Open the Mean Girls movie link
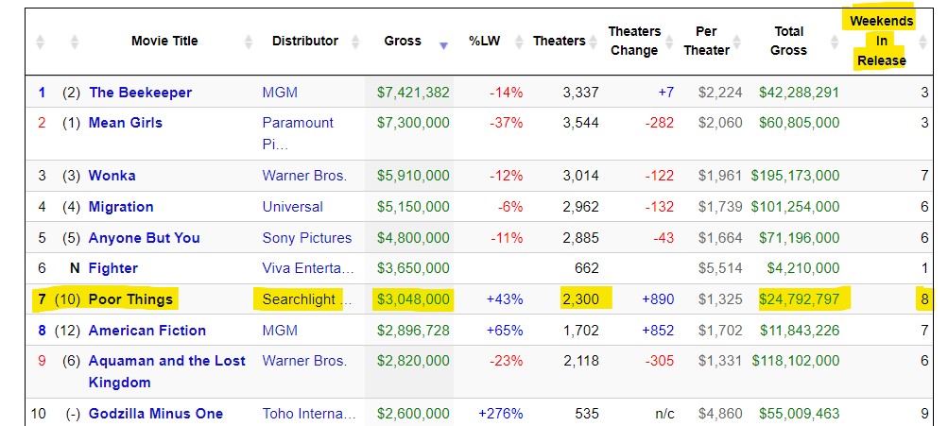The image size is (948, 426). point(125,123)
